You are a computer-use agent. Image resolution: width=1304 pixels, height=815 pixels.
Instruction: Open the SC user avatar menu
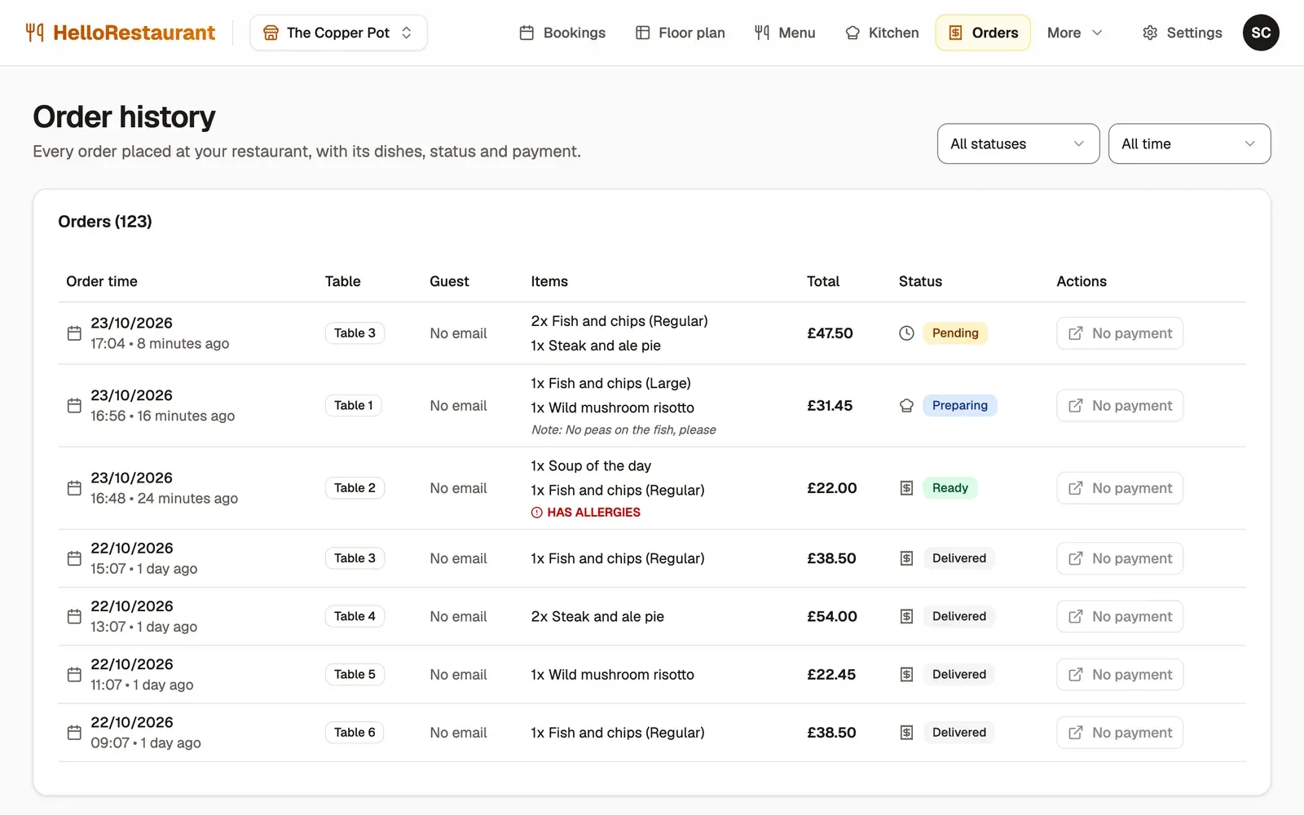coord(1261,33)
